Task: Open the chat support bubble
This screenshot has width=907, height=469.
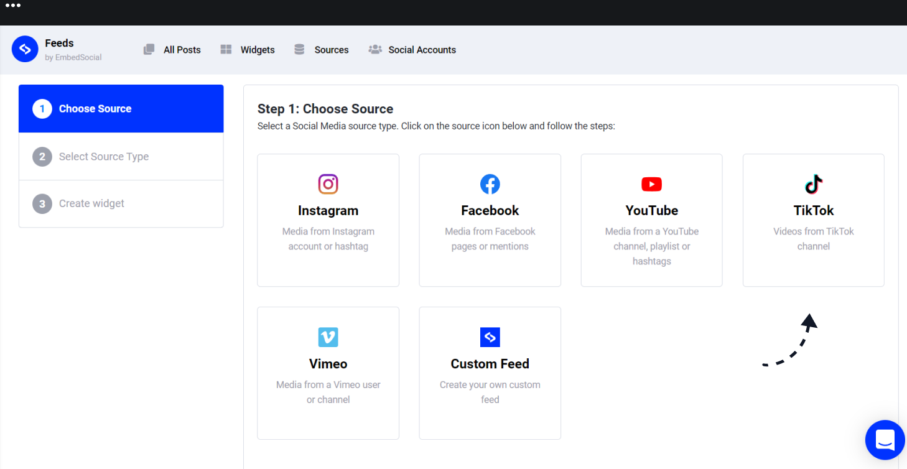Action: [885, 440]
